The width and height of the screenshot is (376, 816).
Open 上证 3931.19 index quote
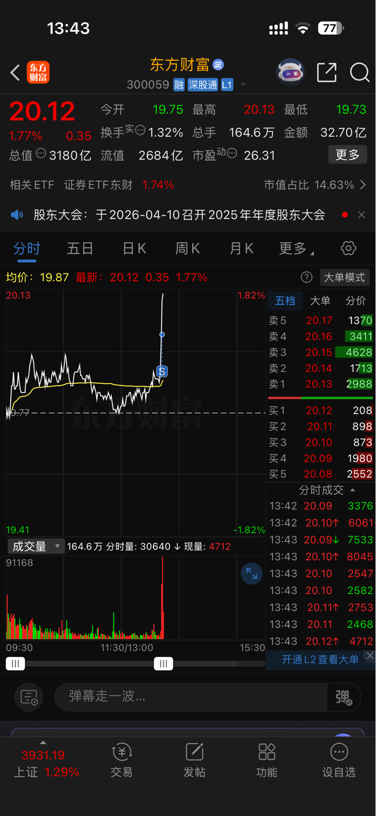[45, 763]
